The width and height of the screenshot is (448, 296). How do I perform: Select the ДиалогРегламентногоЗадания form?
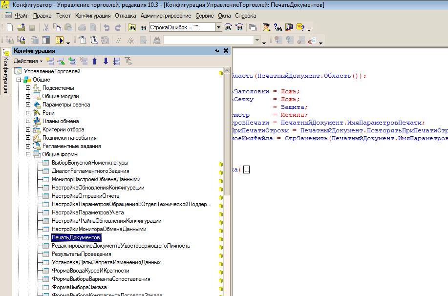90,171
